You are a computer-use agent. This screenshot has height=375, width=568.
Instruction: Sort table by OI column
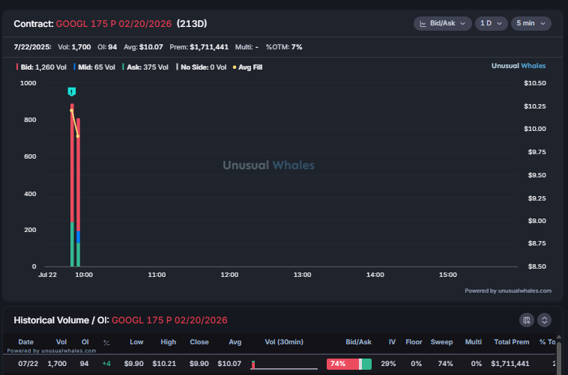(85, 342)
